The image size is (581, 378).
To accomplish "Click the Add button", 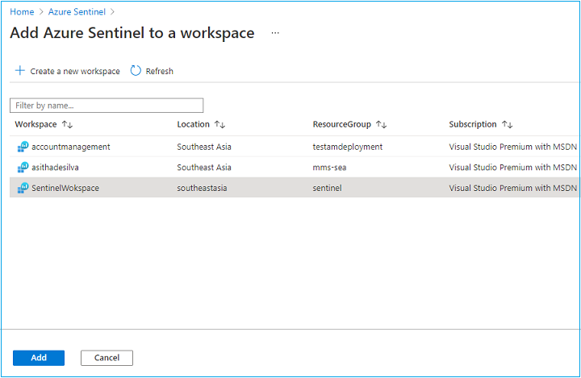I will pyautogui.click(x=39, y=358).
